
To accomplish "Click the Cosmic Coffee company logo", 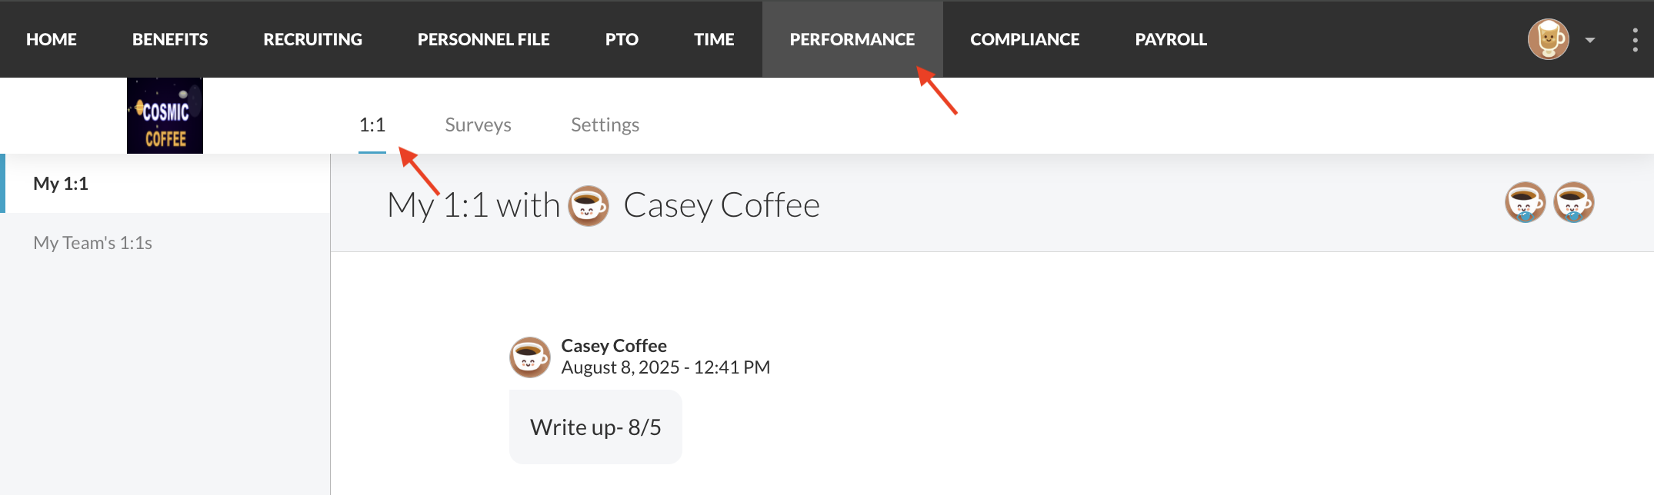I will [165, 115].
